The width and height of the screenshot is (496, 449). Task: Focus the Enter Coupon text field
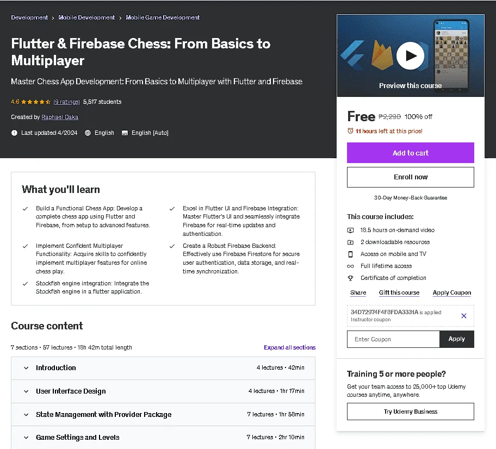pyautogui.click(x=393, y=339)
